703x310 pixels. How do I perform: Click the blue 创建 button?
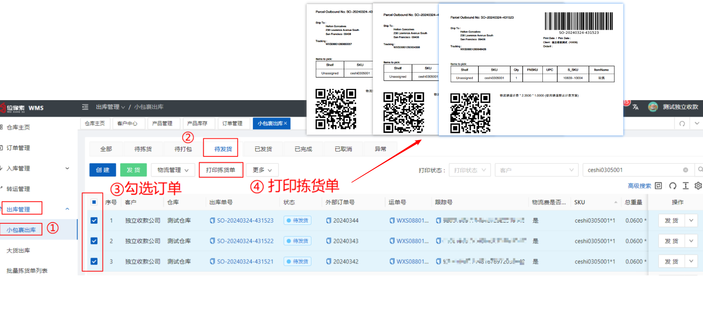(103, 170)
